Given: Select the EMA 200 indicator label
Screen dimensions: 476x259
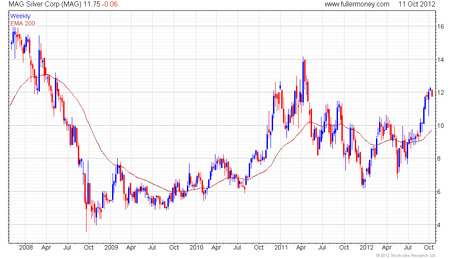Looking at the screenshot, I should point(23,23).
